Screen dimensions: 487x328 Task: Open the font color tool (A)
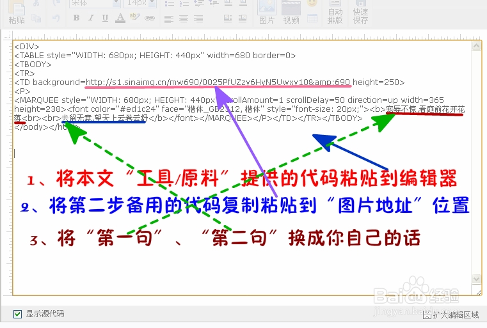120,18
